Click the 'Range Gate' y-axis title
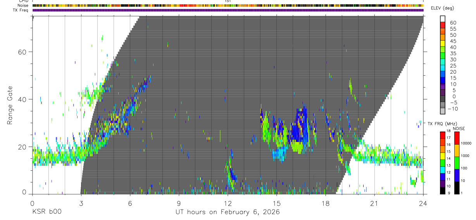Viewport: 476px width, 220px height. [11, 105]
